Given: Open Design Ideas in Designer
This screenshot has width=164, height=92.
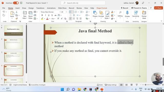Looking at the screenshot, I should point(144,15).
